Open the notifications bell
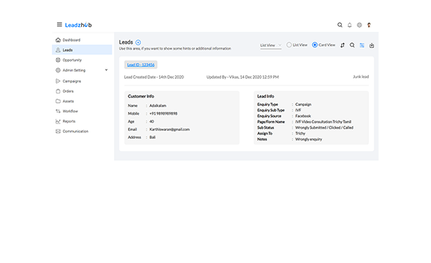The height and width of the screenshot is (263, 431). [x=350, y=25]
